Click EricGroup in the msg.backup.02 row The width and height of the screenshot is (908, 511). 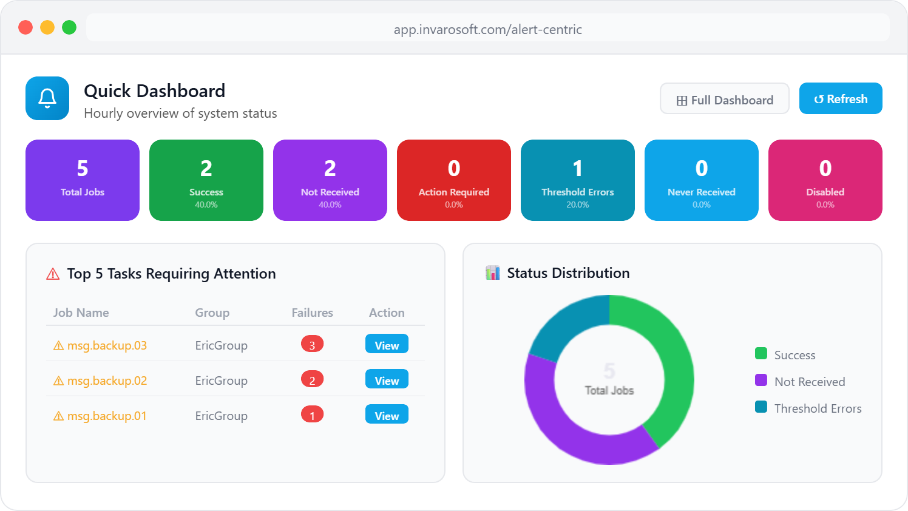click(221, 381)
